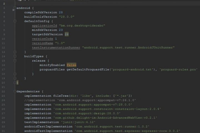Place cursor in compileSdkVersion 28 value
This screenshot has height=133, width=200.
(61, 12)
